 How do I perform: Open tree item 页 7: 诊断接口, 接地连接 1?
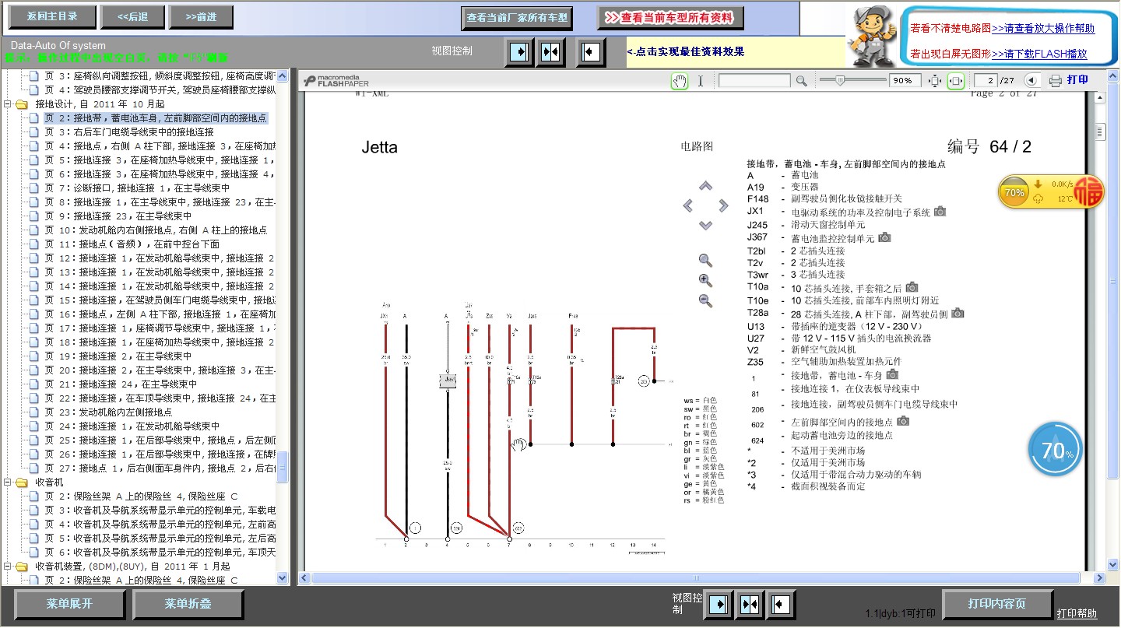[x=136, y=188]
